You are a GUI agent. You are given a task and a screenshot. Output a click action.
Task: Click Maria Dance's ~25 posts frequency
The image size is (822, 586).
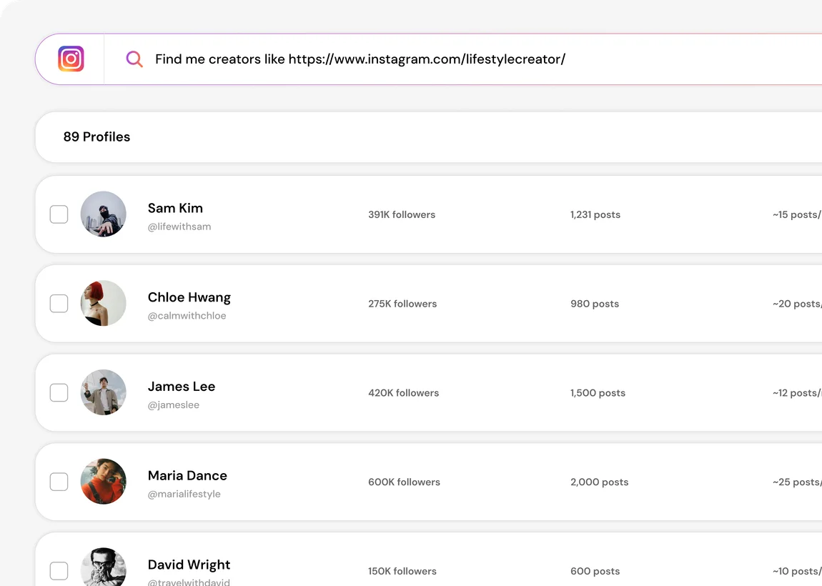point(797,482)
